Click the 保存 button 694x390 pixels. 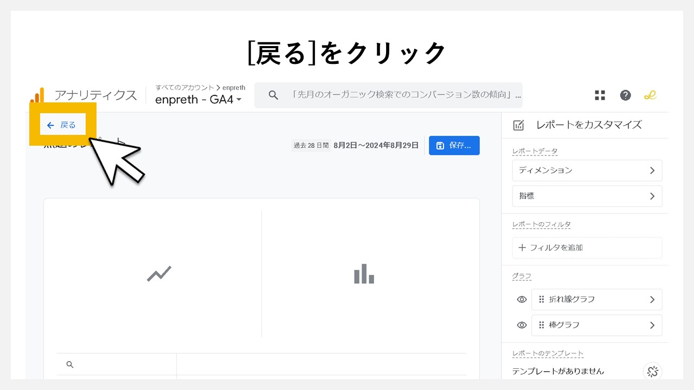pos(454,145)
